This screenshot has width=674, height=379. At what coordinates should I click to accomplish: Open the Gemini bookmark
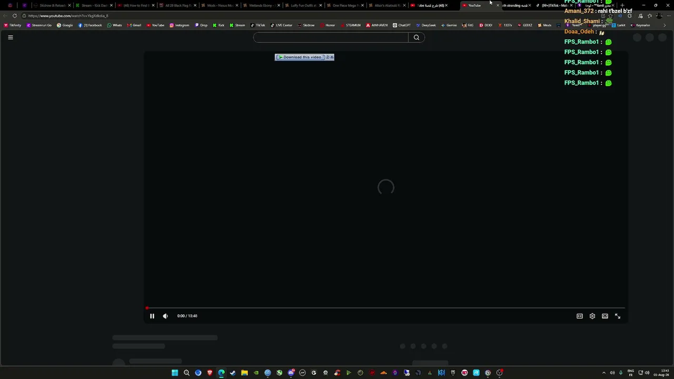(x=449, y=25)
